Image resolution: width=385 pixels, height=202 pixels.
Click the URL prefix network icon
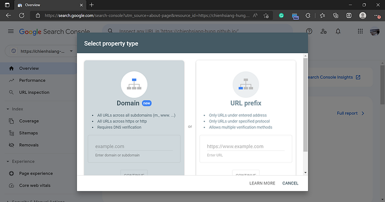(x=246, y=85)
